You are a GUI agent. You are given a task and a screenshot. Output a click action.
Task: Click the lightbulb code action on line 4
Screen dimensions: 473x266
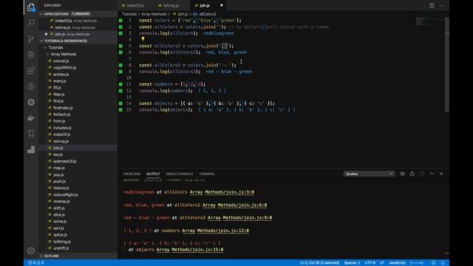tap(143, 39)
